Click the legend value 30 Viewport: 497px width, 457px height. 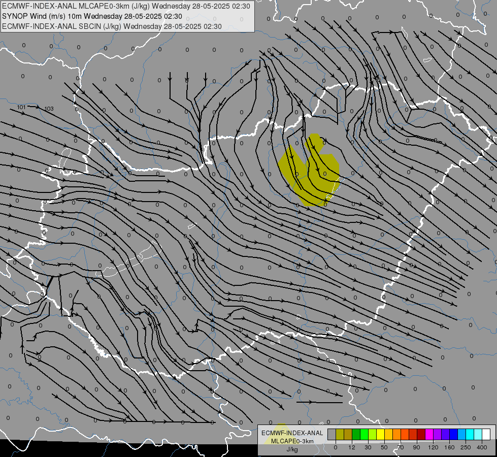point(368,447)
